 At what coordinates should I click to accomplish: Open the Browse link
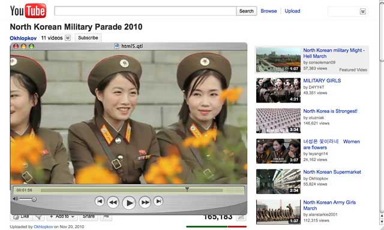269,11
